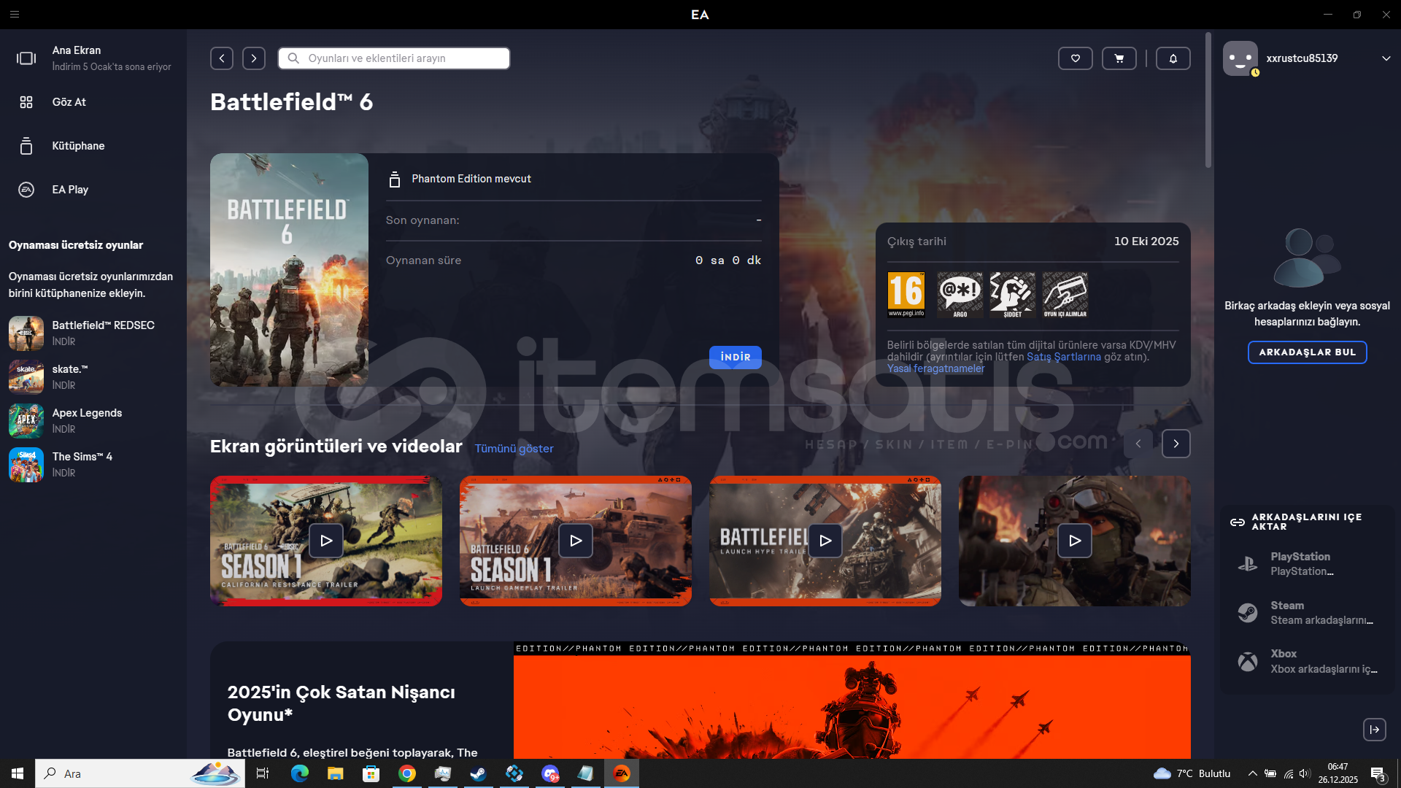This screenshot has width=1401, height=788.
Task: Show next screenshots with right chevron
Action: coord(1176,444)
